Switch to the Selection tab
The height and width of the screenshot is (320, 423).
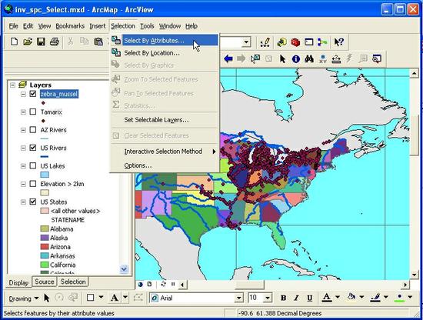point(73,282)
